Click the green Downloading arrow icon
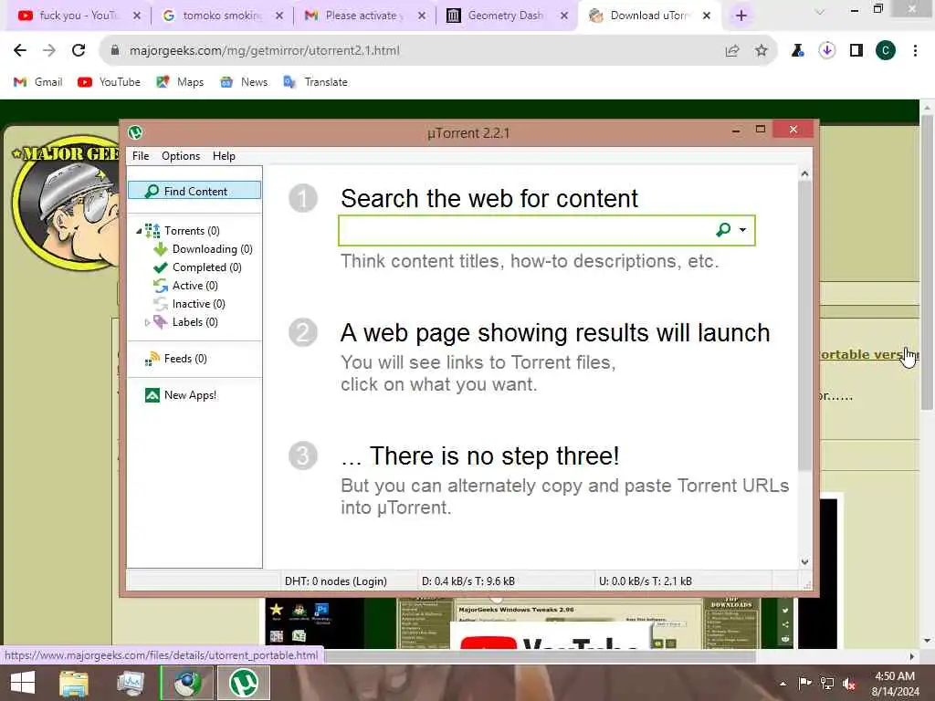This screenshot has height=701, width=935. click(x=161, y=249)
